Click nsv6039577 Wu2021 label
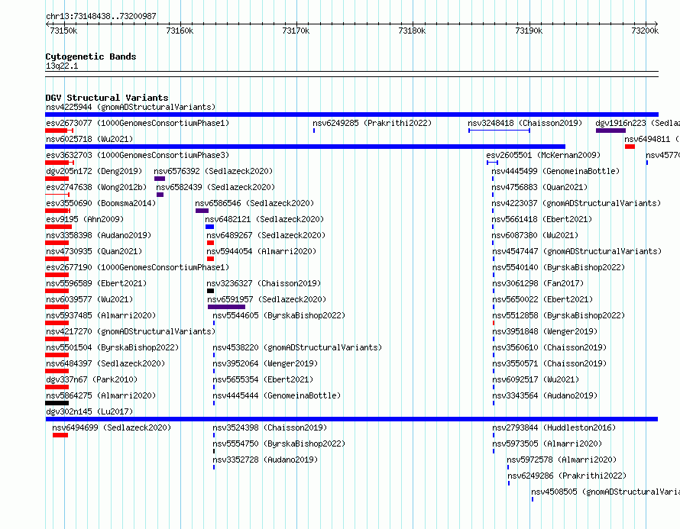680x529 pixels. [x=89, y=299]
